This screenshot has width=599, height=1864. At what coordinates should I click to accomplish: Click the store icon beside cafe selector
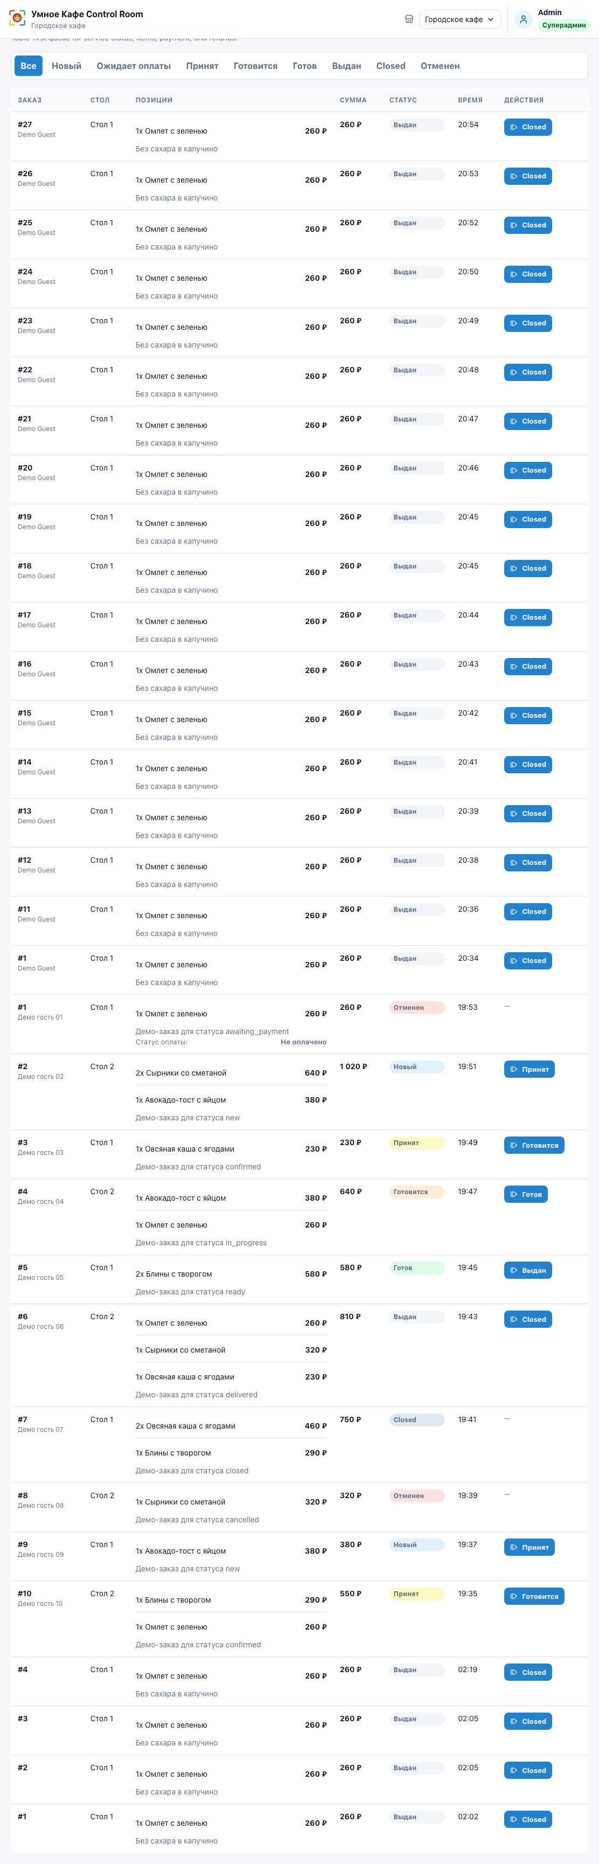pyautogui.click(x=409, y=19)
